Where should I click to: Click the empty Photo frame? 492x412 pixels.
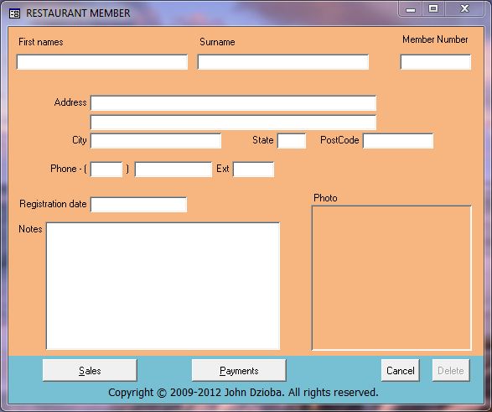[x=391, y=278]
